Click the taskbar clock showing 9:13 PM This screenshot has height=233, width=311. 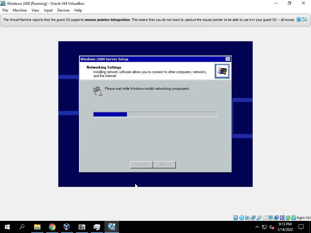(x=285, y=227)
